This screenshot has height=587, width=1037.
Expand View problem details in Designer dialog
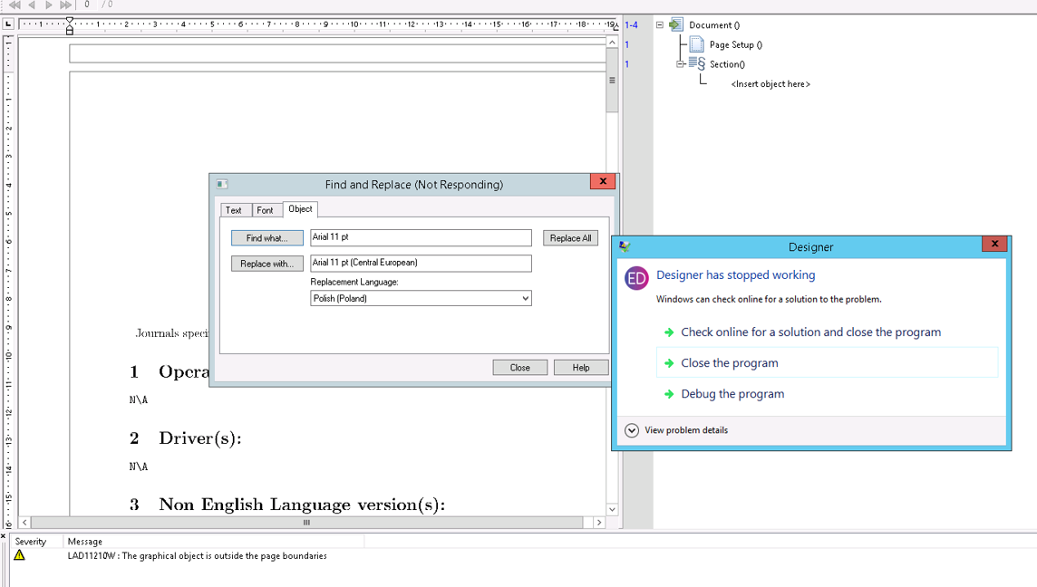coord(631,430)
